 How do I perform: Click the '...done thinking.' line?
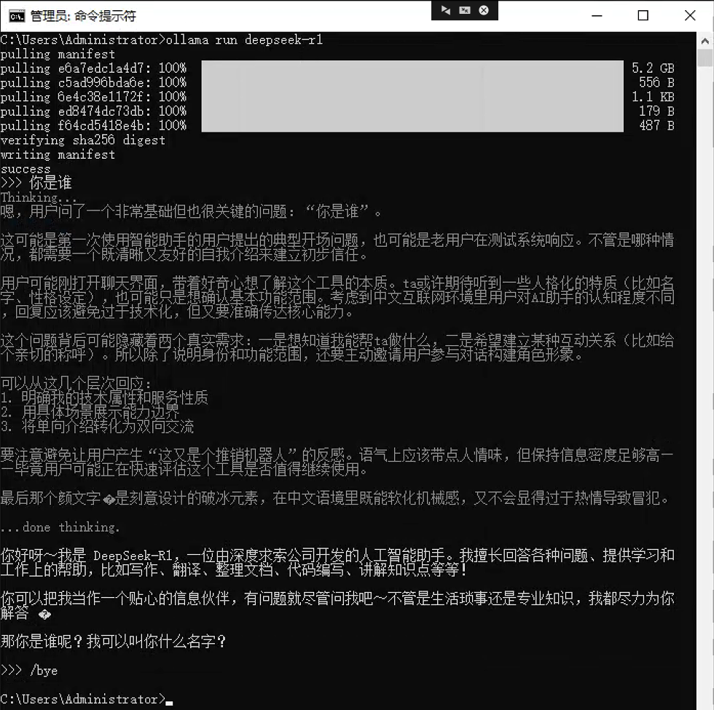tap(60, 527)
